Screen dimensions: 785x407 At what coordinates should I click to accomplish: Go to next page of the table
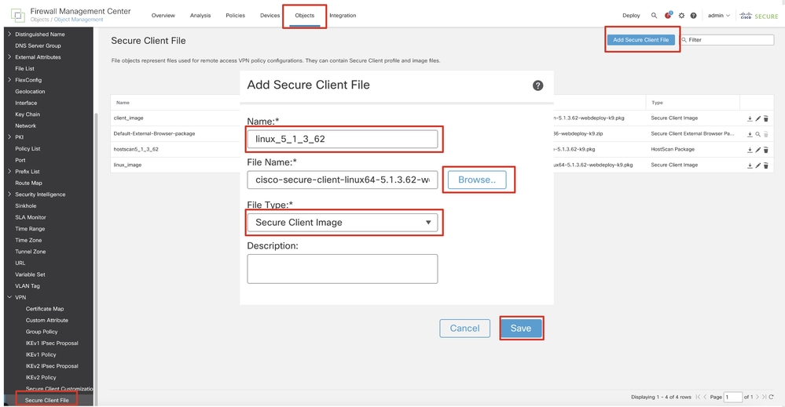click(757, 397)
